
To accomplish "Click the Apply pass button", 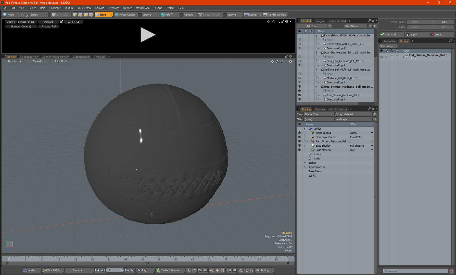I will pos(417,34).
